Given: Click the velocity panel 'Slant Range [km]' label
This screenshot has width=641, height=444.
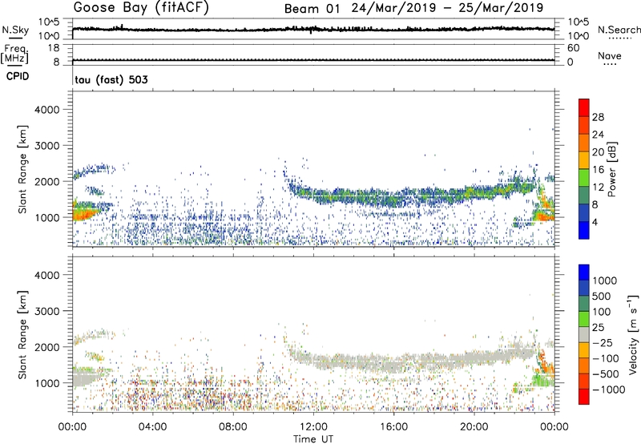Looking at the screenshot, I should click(x=22, y=334).
